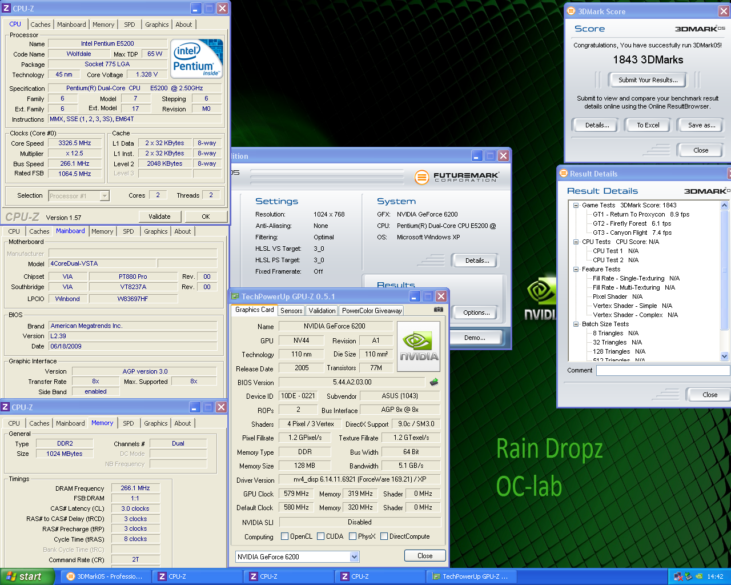731x585 pixels.
Task: Enable the CUDA checkbox
Action: click(321, 536)
